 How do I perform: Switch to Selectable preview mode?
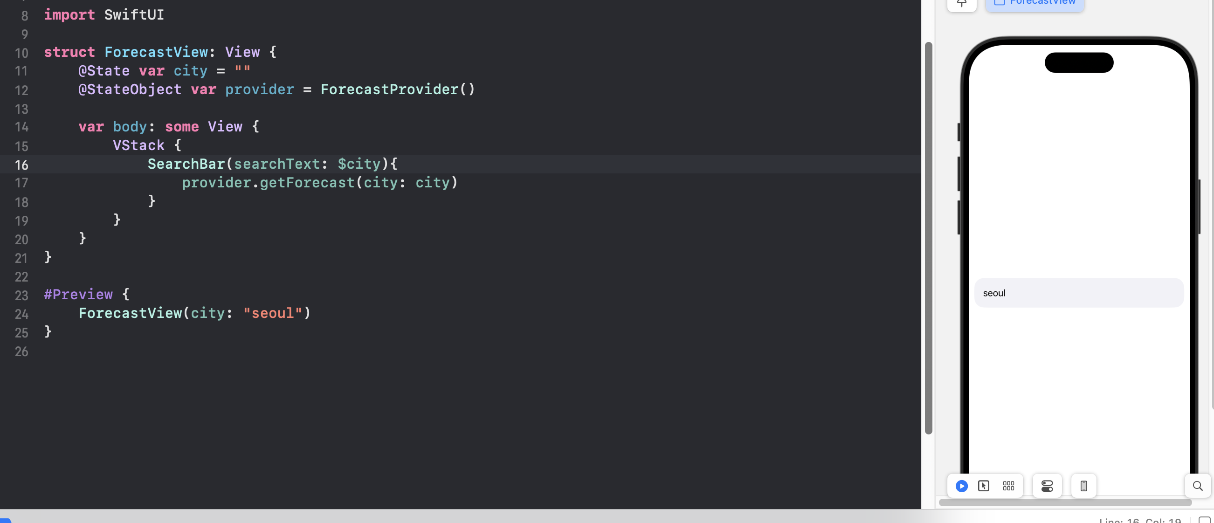[983, 486]
